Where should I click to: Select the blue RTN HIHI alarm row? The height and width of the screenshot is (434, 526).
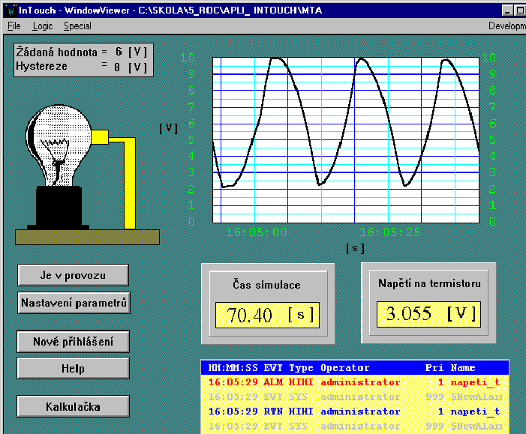tap(354, 412)
